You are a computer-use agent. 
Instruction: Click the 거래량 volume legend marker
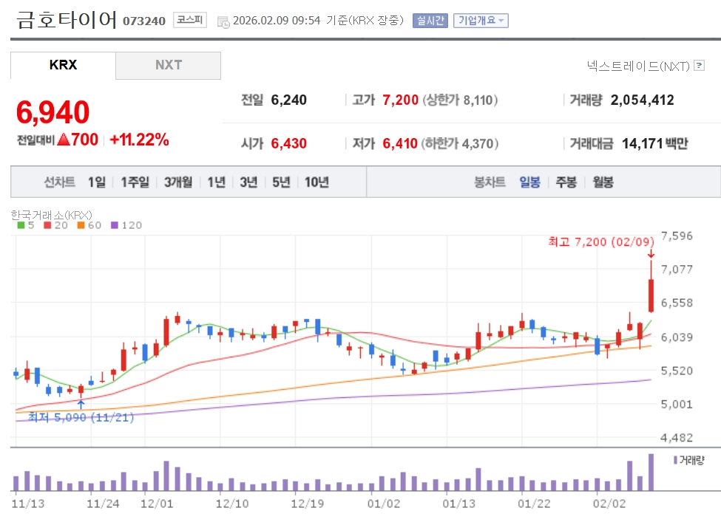click(675, 460)
